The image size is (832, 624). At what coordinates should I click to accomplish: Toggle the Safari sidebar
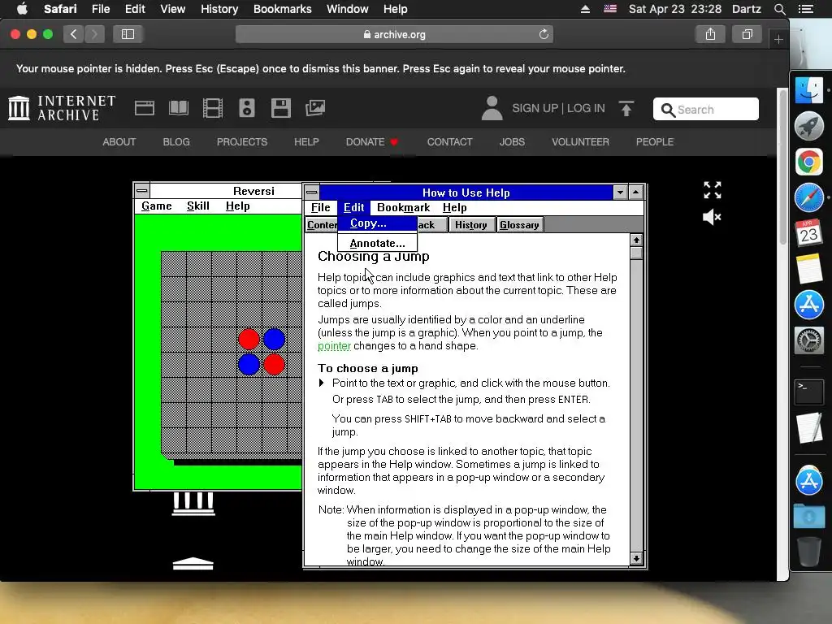[128, 34]
